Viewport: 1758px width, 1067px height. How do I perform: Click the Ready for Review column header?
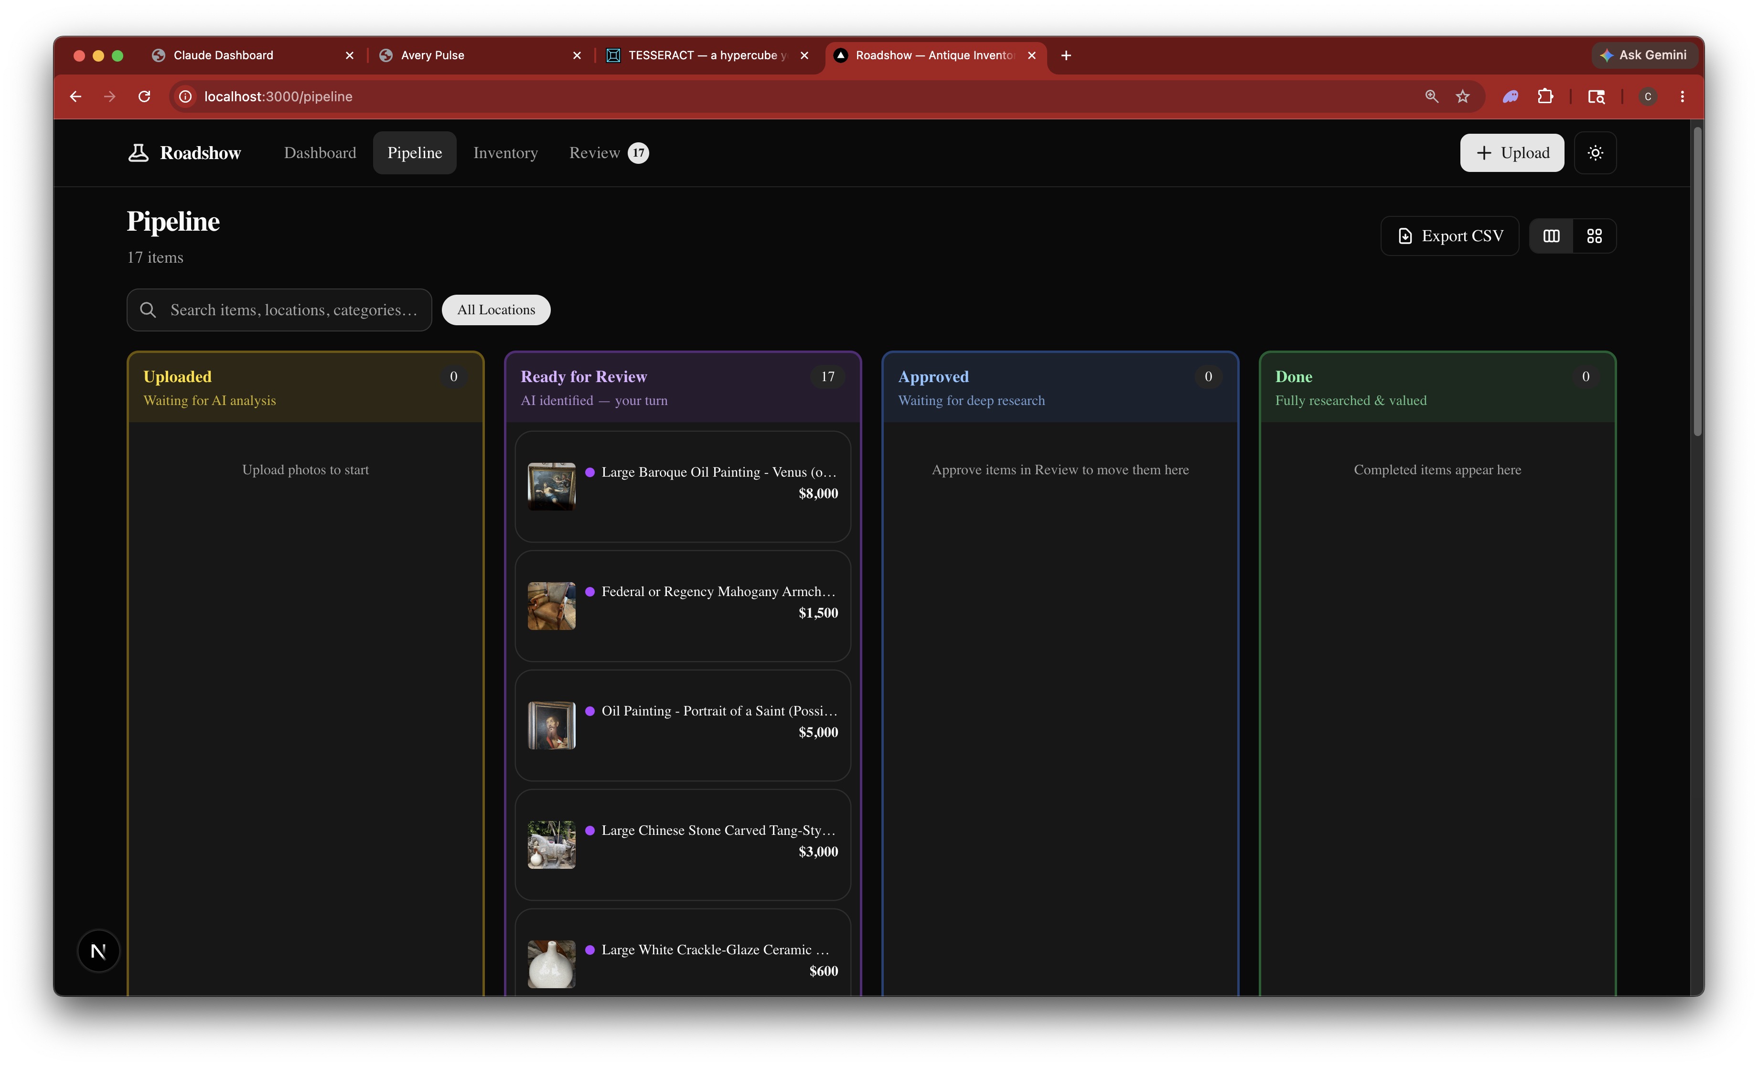coord(683,387)
